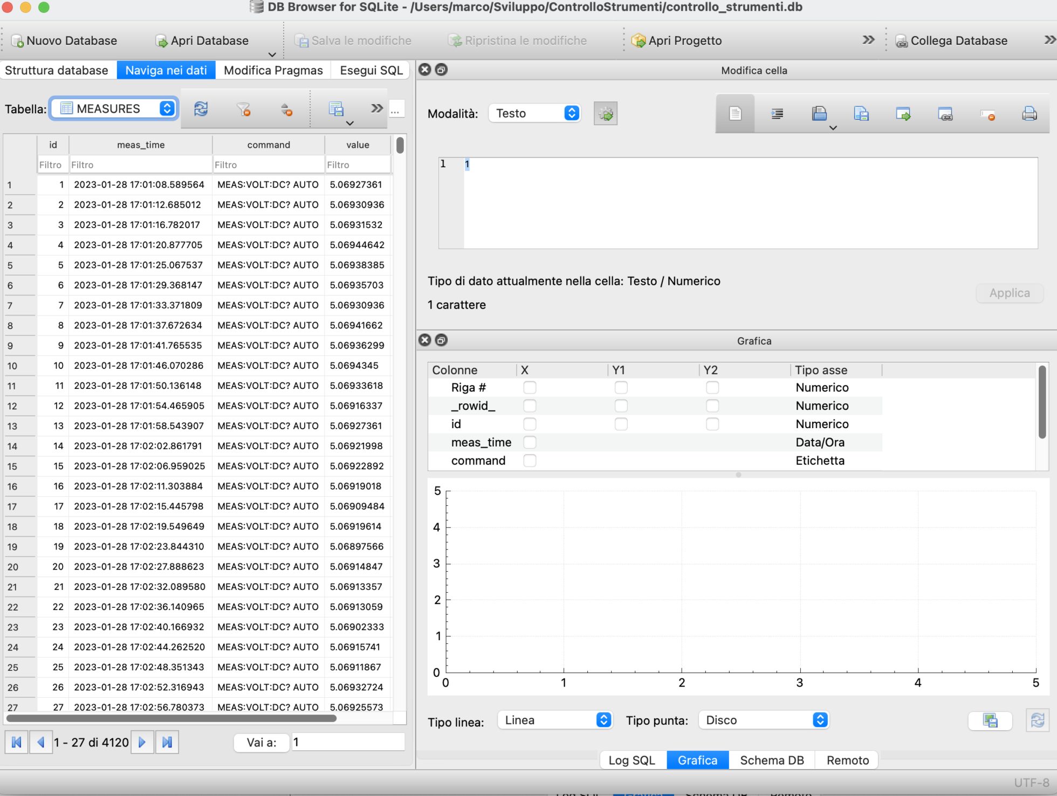Refresh the table data view
Screen dimensions: 1057x796
tap(201, 109)
